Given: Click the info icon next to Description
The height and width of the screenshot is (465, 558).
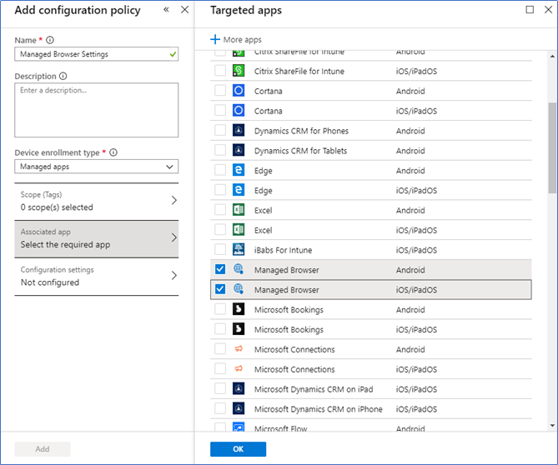Looking at the screenshot, I should pos(63,76).
